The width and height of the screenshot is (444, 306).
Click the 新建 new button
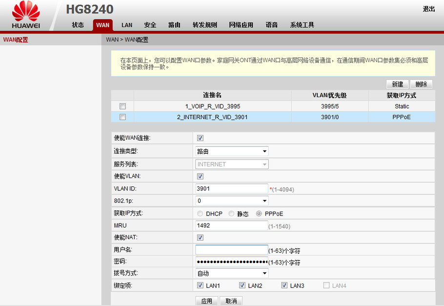(x=397, y=84)
